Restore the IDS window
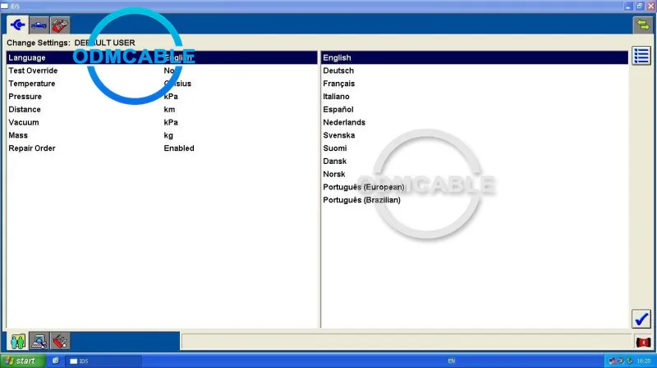Viewport: 657px width, 368px height. pyautogui.click(x=640, y=6)
